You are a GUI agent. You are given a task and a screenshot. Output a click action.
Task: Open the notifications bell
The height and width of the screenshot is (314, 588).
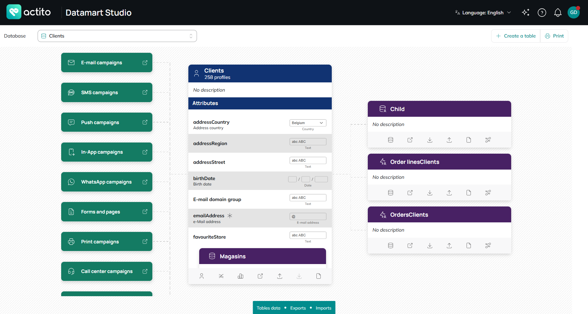point(558,12)
